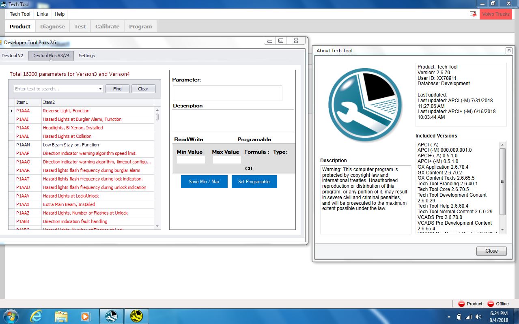
Task: Show hidden tray icons arrow
Action: point(449,317)
